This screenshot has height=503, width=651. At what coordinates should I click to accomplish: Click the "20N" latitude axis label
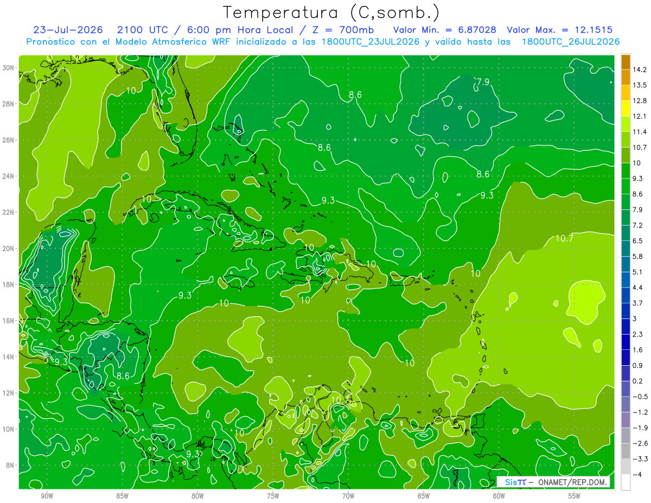click(9, 248)
